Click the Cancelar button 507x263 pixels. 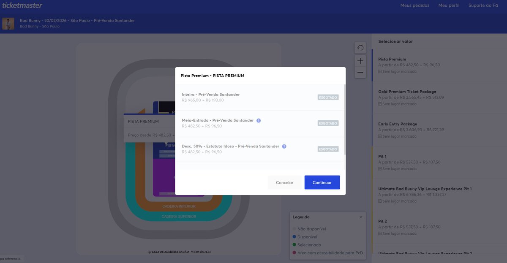[284, 182]
